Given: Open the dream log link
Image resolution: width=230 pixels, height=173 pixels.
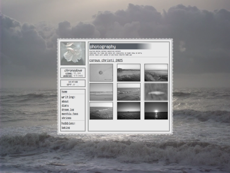Looking at the screenshot, I should coord(68,110).
